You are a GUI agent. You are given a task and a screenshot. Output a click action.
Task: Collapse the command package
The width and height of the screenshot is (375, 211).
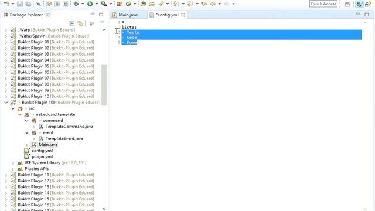point(27,121)
